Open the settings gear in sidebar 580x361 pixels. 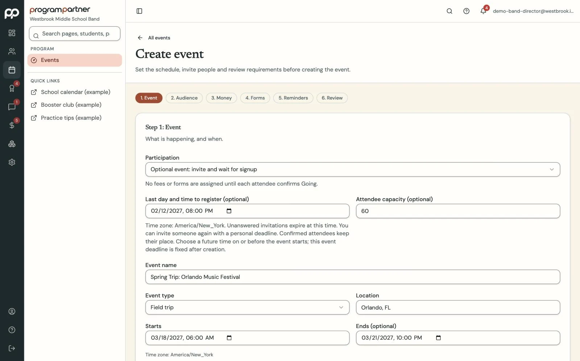(12, 162)
